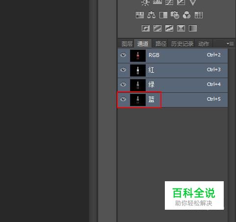Toggle visibility of the 红 channel

click(x=123, y=70)
